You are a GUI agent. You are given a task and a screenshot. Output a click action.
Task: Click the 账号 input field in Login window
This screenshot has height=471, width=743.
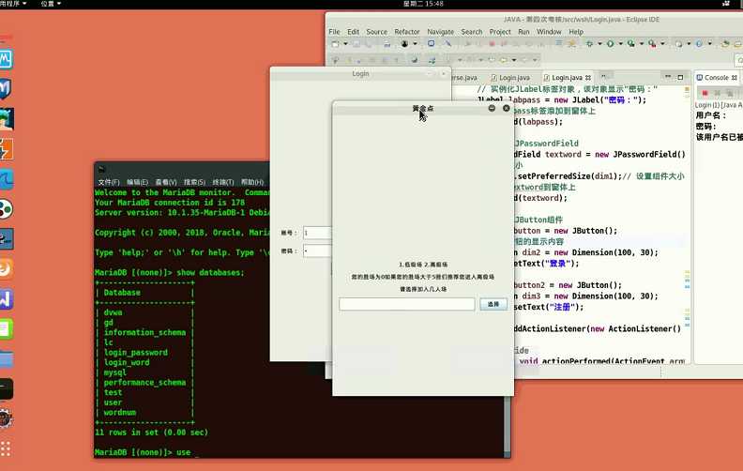tap(317, 232)
